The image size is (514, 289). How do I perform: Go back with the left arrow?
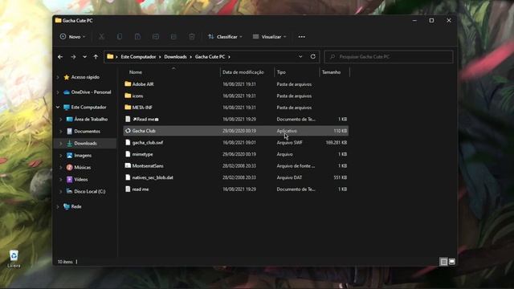point(60,57)
